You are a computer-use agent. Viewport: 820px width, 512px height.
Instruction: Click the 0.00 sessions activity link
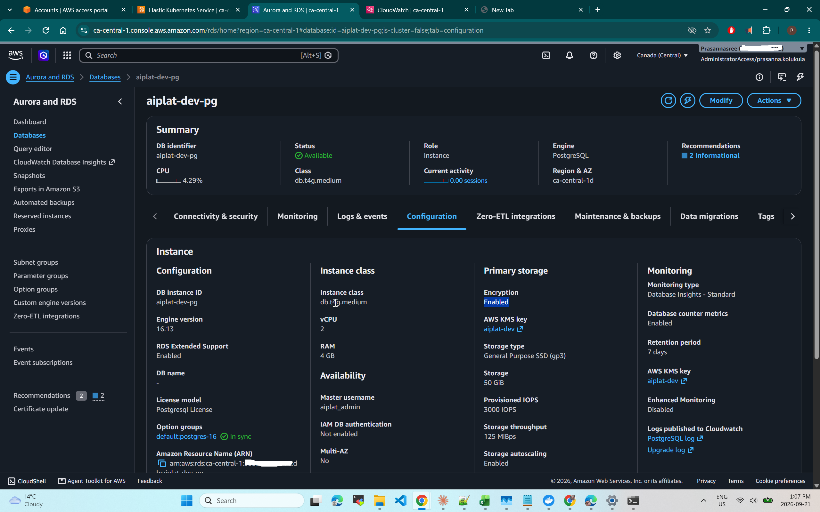(x=468, y=181)
